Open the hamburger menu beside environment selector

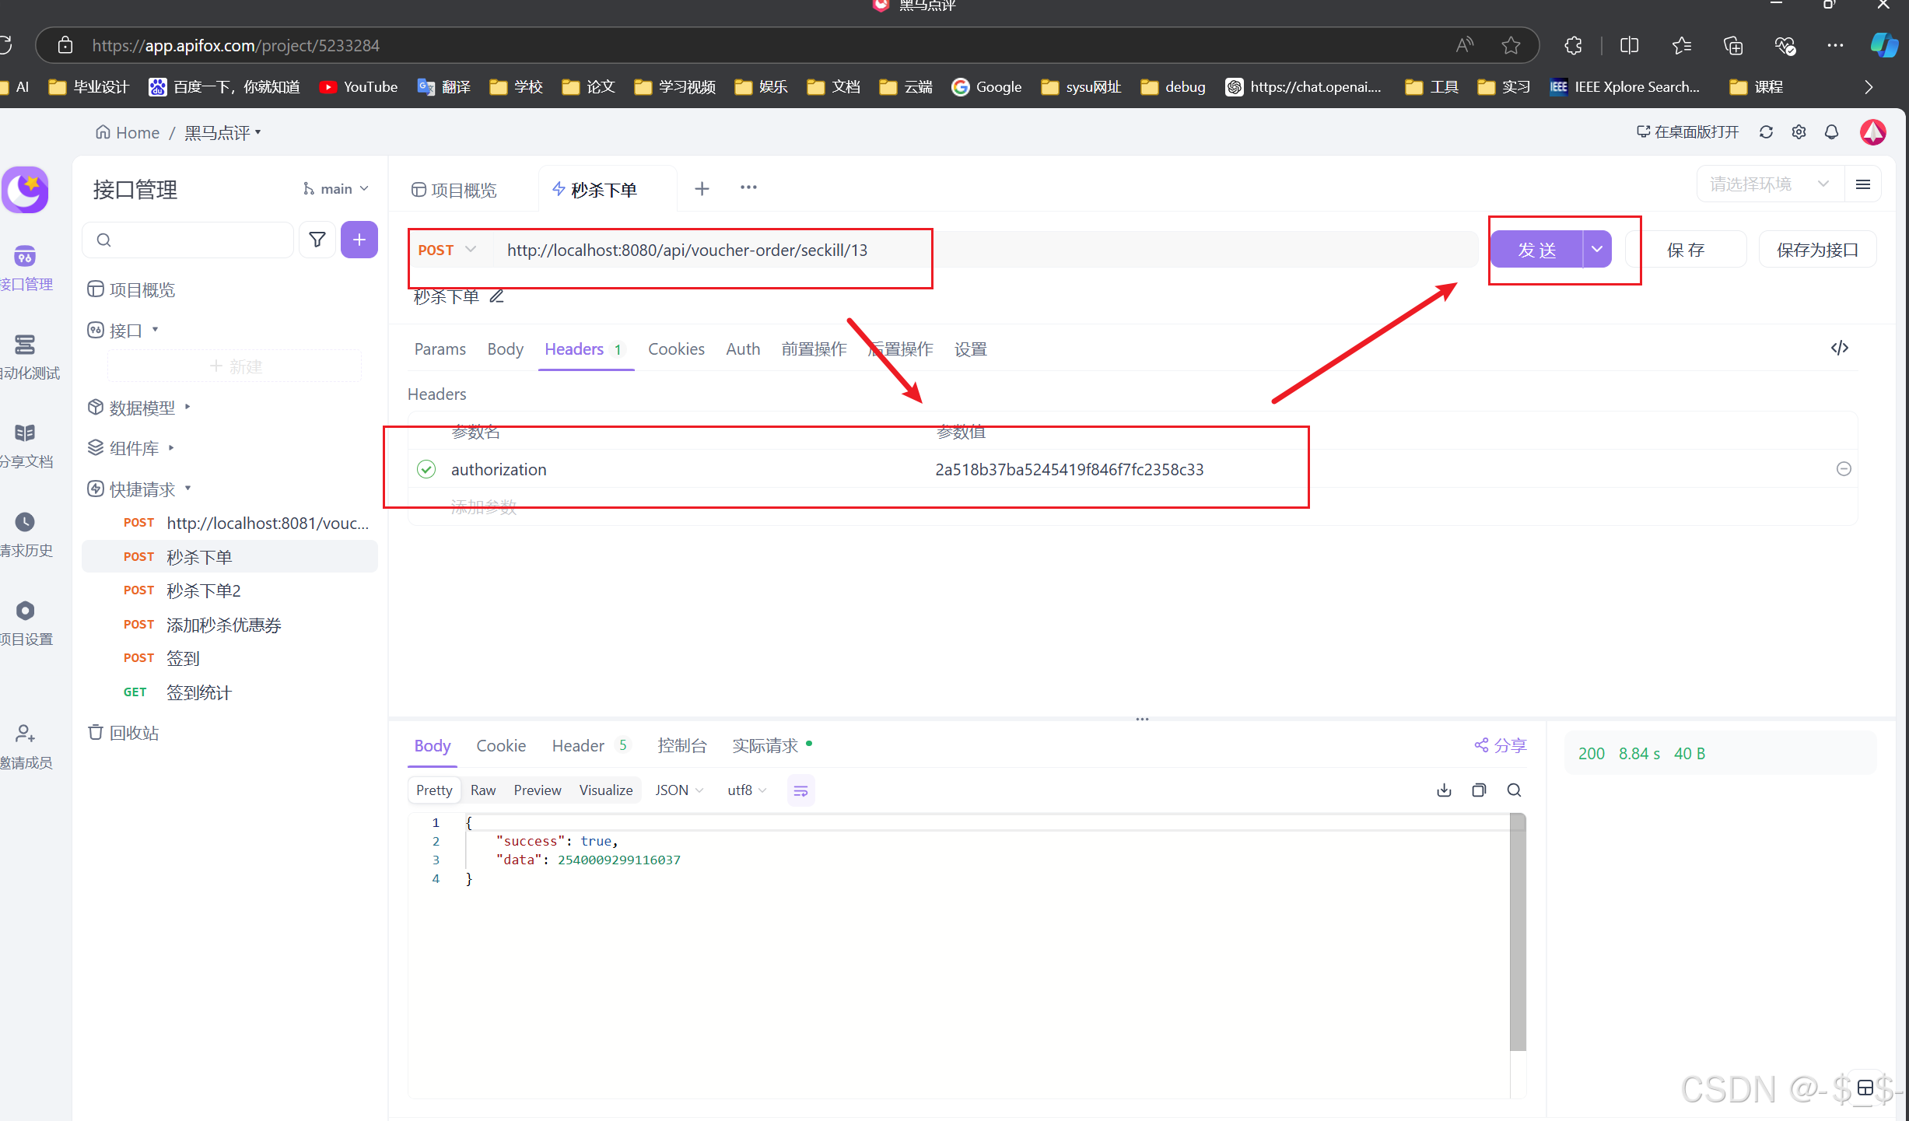(1862, 184)
